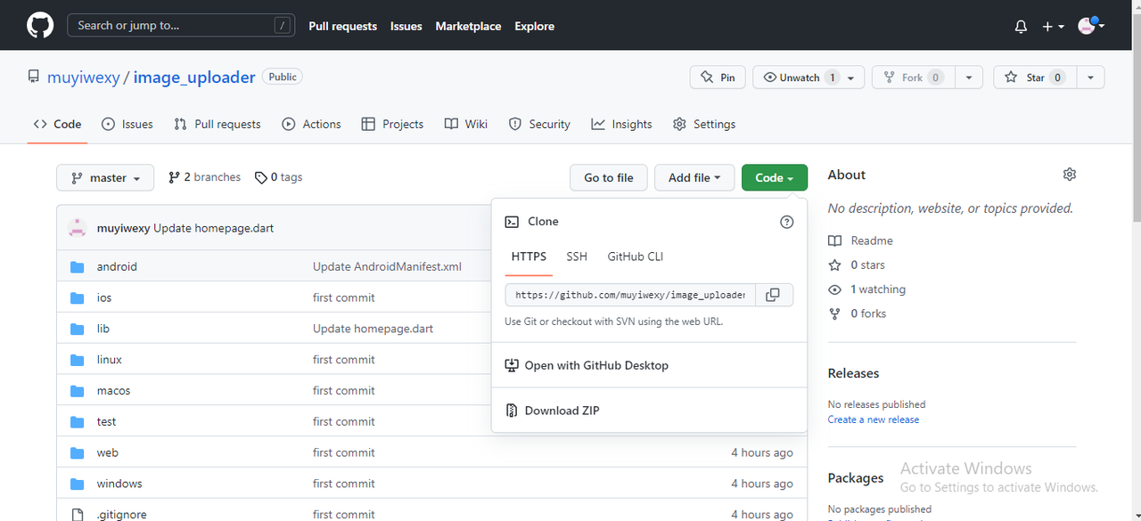Click Marketplace in the top navigation

tap(468, 27)
